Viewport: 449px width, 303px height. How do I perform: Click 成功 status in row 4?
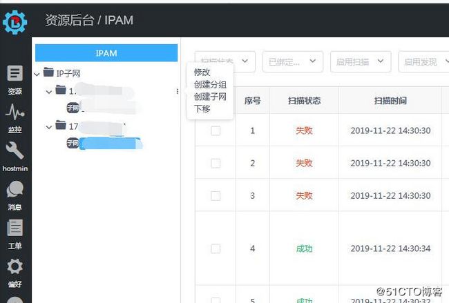pyautogui.click(x=305, y=248)
